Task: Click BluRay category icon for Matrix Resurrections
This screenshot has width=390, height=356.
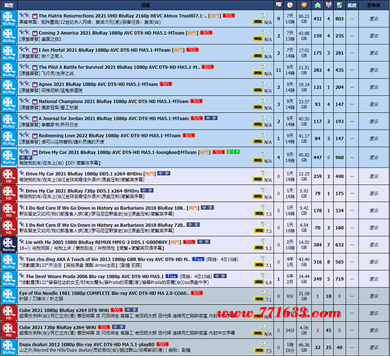Action: (x=8, y=19)
